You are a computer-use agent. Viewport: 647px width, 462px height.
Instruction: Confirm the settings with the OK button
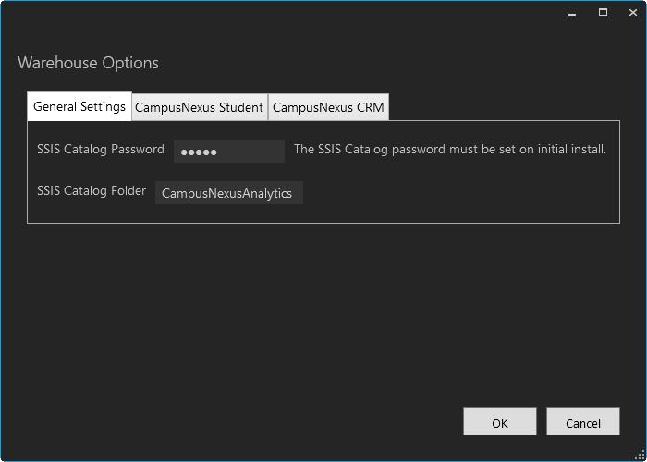pos(499,422)
